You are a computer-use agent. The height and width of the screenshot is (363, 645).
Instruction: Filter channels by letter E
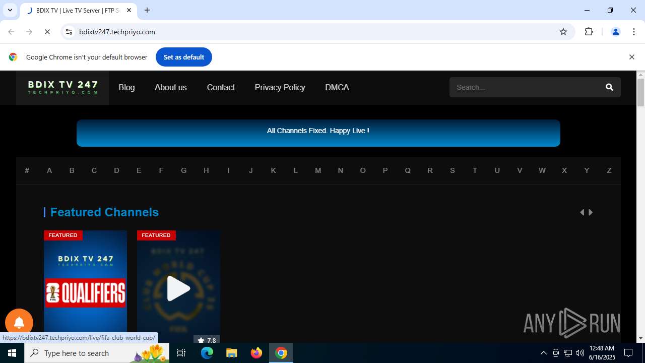(x=139, y=170)
